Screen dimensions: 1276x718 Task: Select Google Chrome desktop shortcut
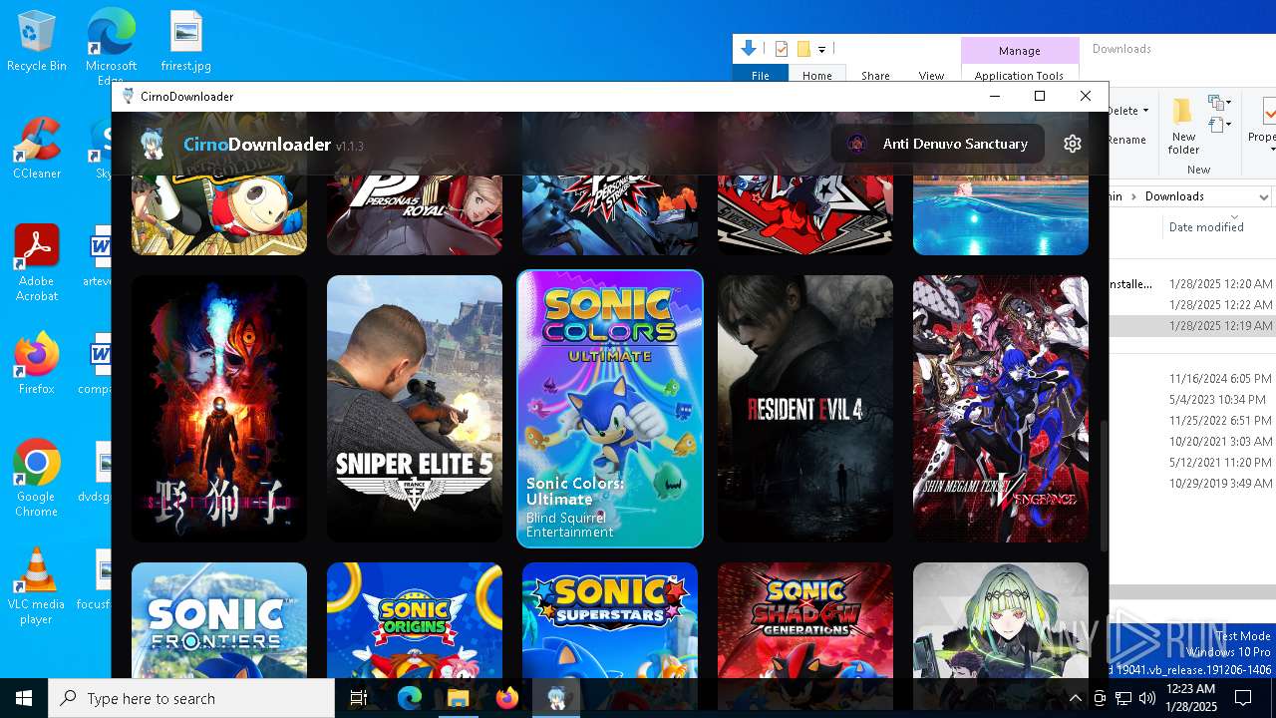click(x=37, y=478)
